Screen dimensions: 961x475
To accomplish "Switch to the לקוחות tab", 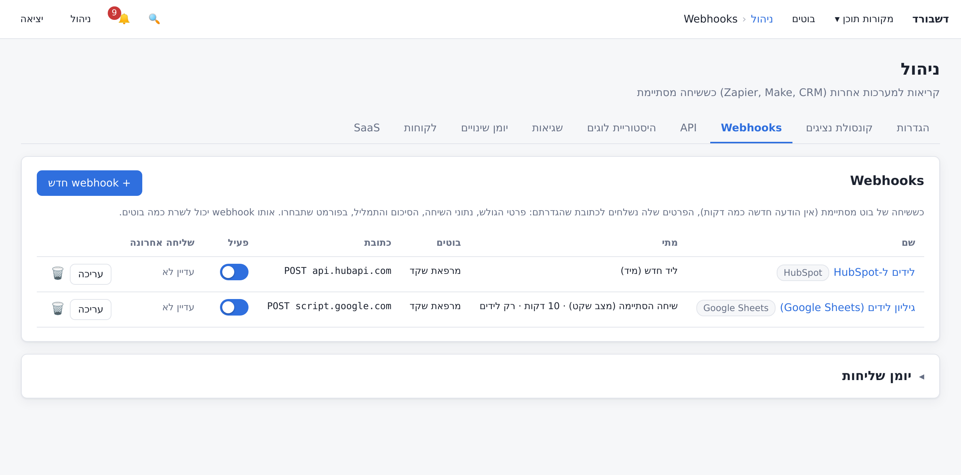I will pos(420,128).
